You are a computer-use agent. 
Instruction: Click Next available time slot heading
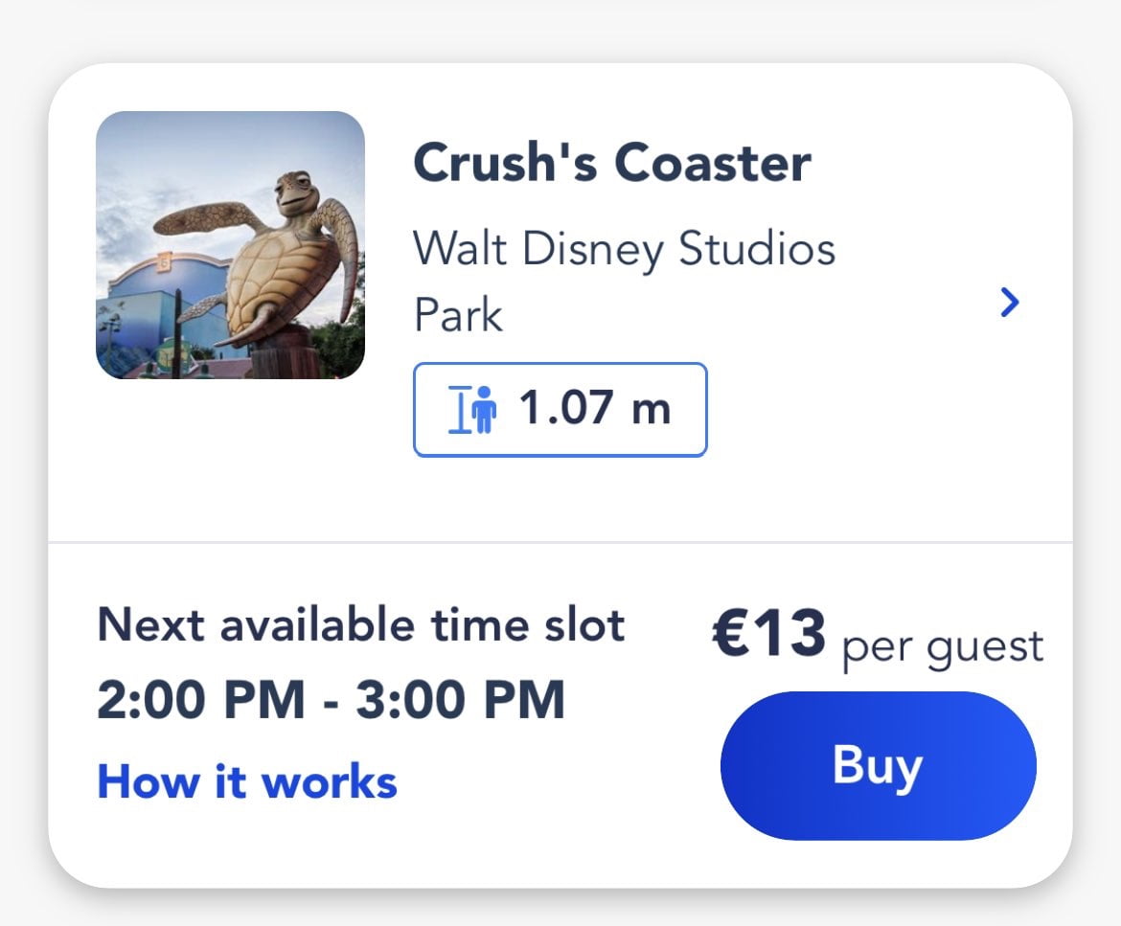[360, 625]
